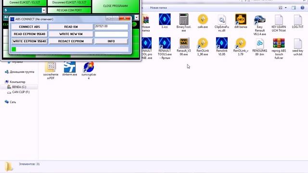
Task: Open Renault_V300.exe ECU icon
Action: [184, 43]
